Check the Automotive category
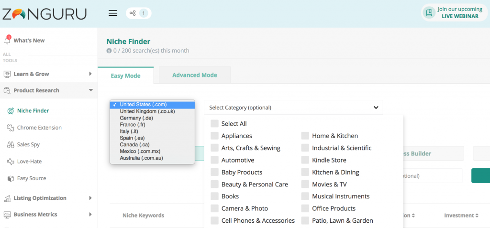490x228 pixels. (x=214, y=160)
